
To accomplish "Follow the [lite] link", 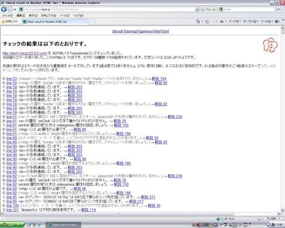I will point(157,32).
